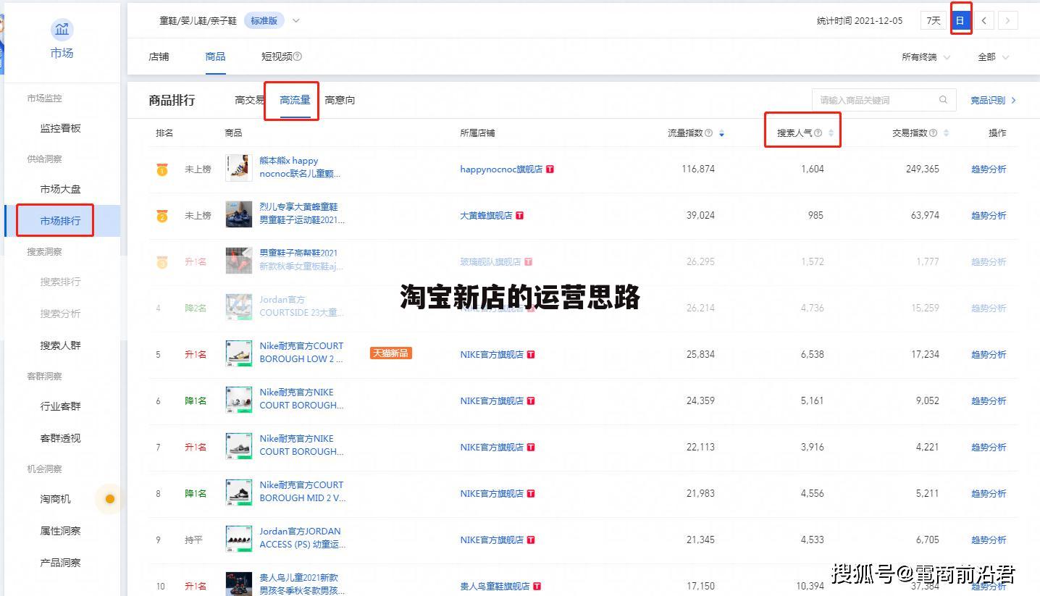Open product thumbnail for 熊本熊x happy nocnoc
Screen dimensions: 1040x596
point(239,168)
